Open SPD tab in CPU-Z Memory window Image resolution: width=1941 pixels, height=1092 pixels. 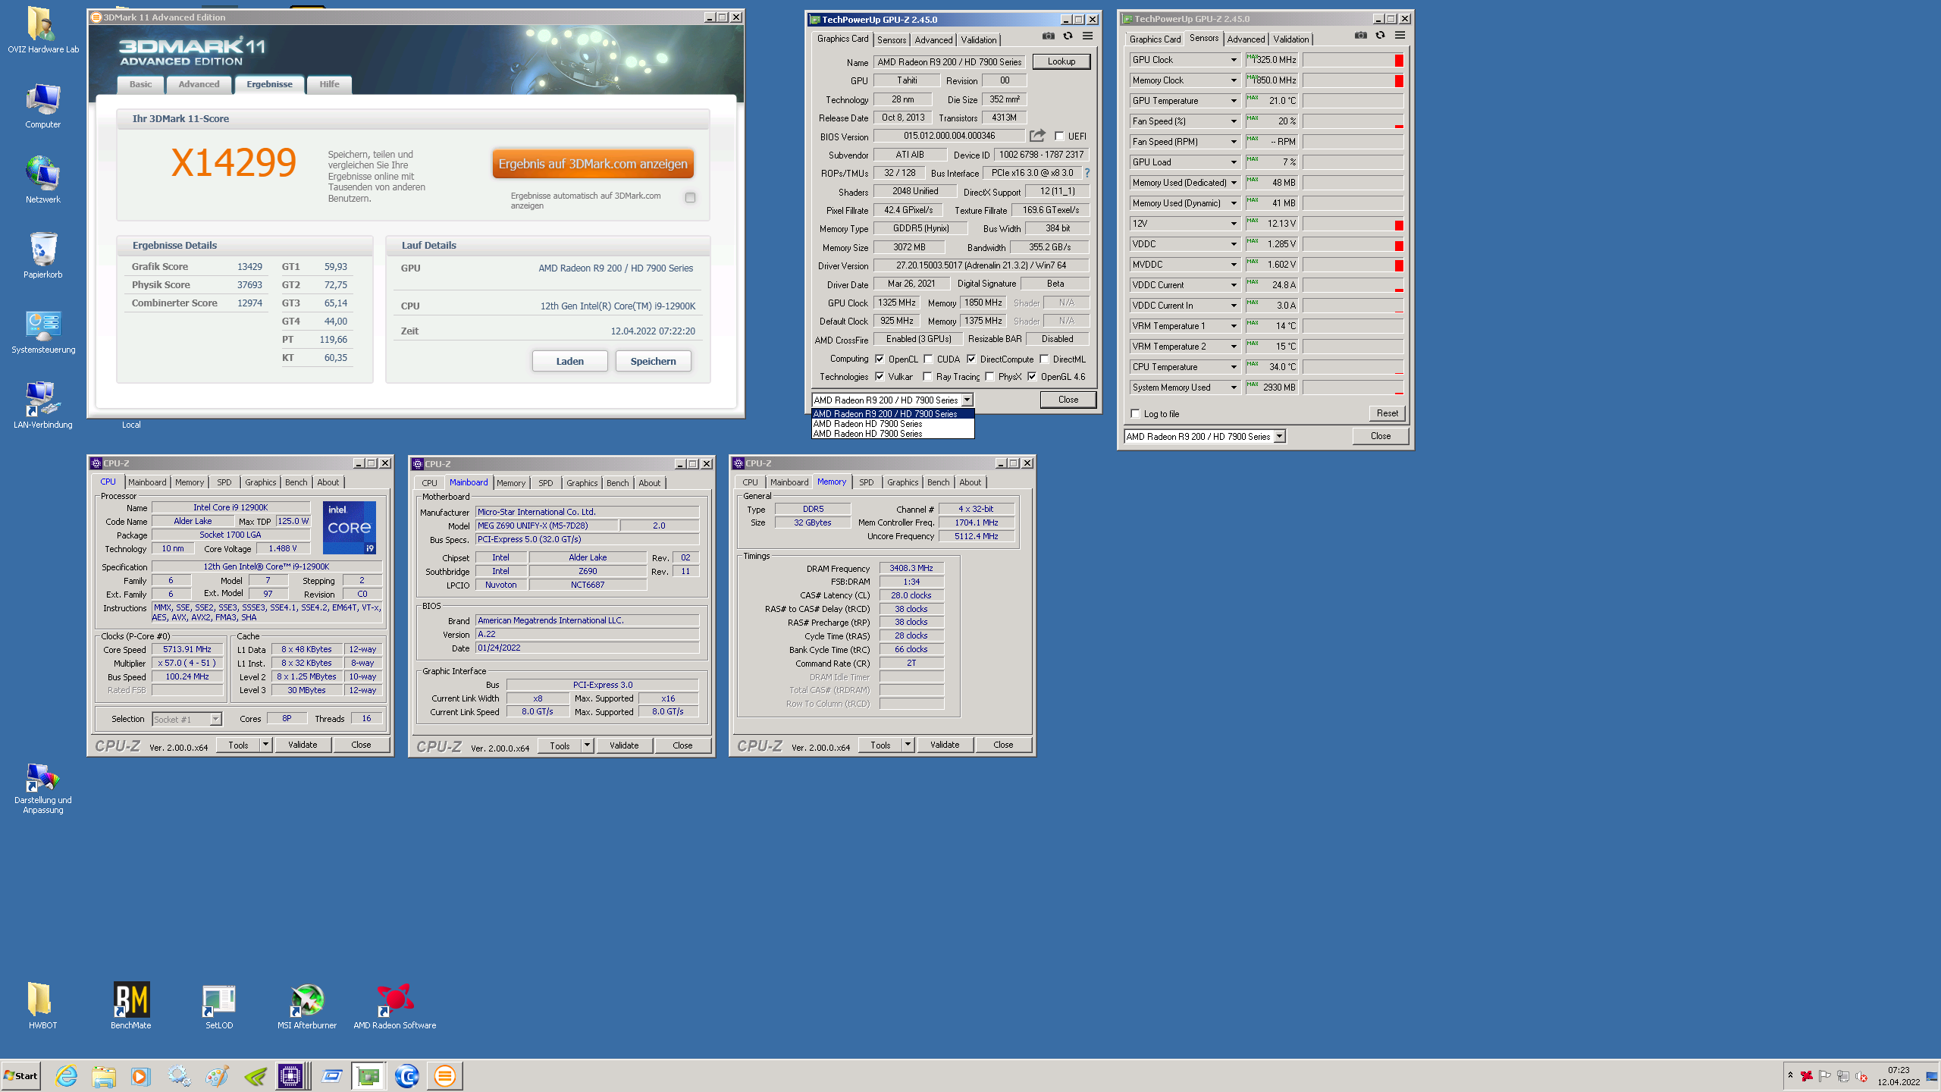pyautogui.click(x=866, y=482)
